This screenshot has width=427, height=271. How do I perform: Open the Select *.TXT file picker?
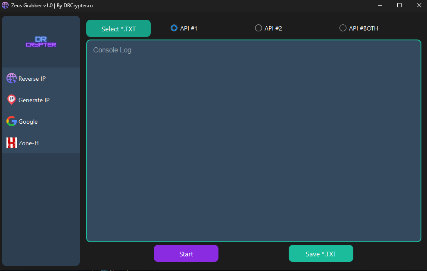click(x=118, y=28)
